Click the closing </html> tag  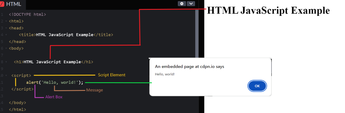pyautogui.click(x=17, y=109)
